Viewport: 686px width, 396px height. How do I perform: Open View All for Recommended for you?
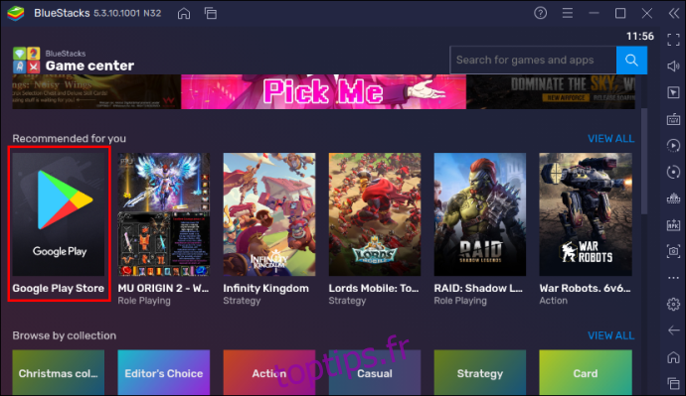point(610,139)
